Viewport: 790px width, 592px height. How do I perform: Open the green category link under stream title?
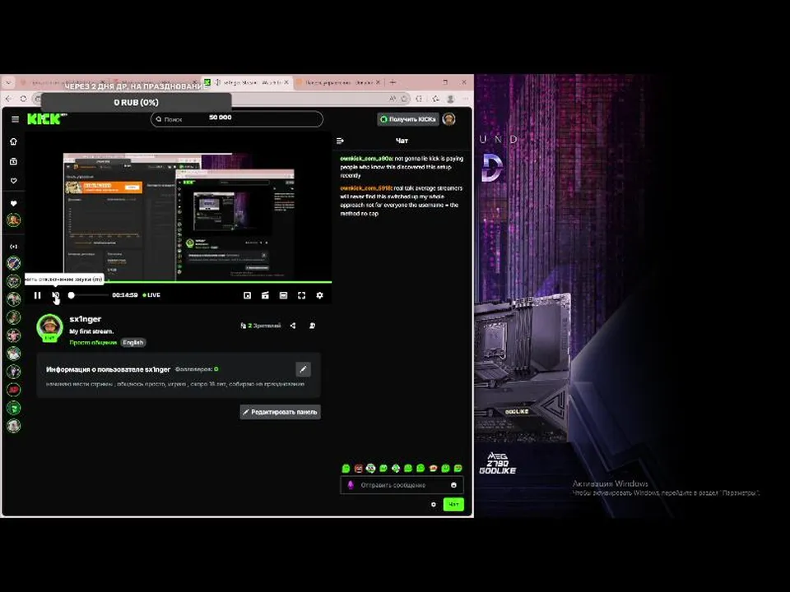(93, 342)
